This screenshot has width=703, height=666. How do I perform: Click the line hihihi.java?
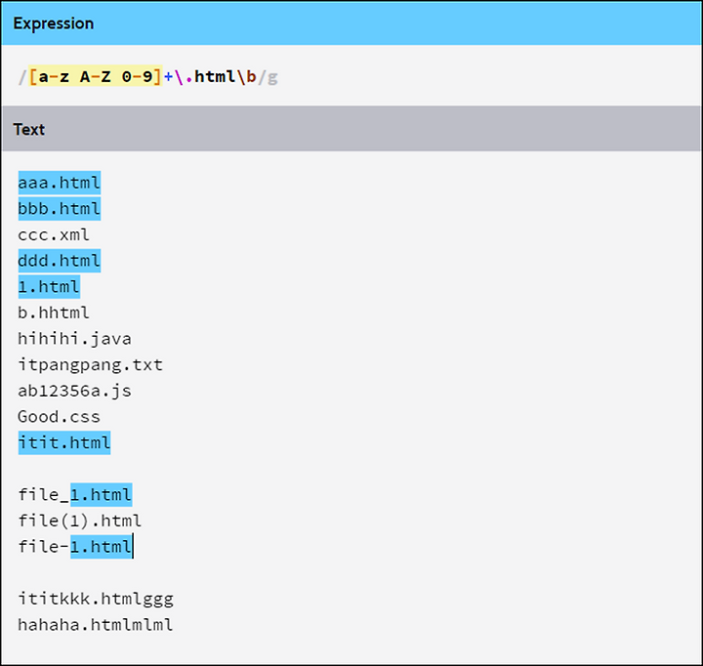(74, 339)
